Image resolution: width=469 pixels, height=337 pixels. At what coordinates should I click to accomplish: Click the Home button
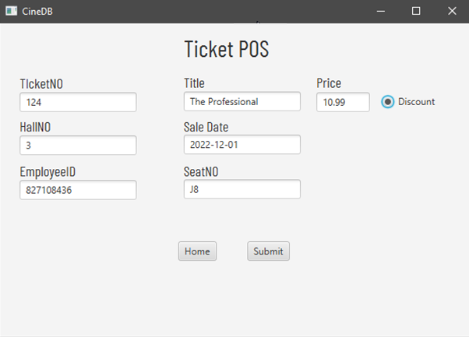[197, 251]
